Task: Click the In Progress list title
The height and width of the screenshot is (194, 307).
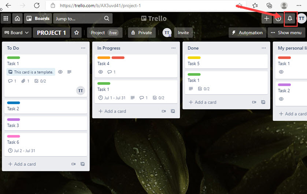Action: (109, 48)
